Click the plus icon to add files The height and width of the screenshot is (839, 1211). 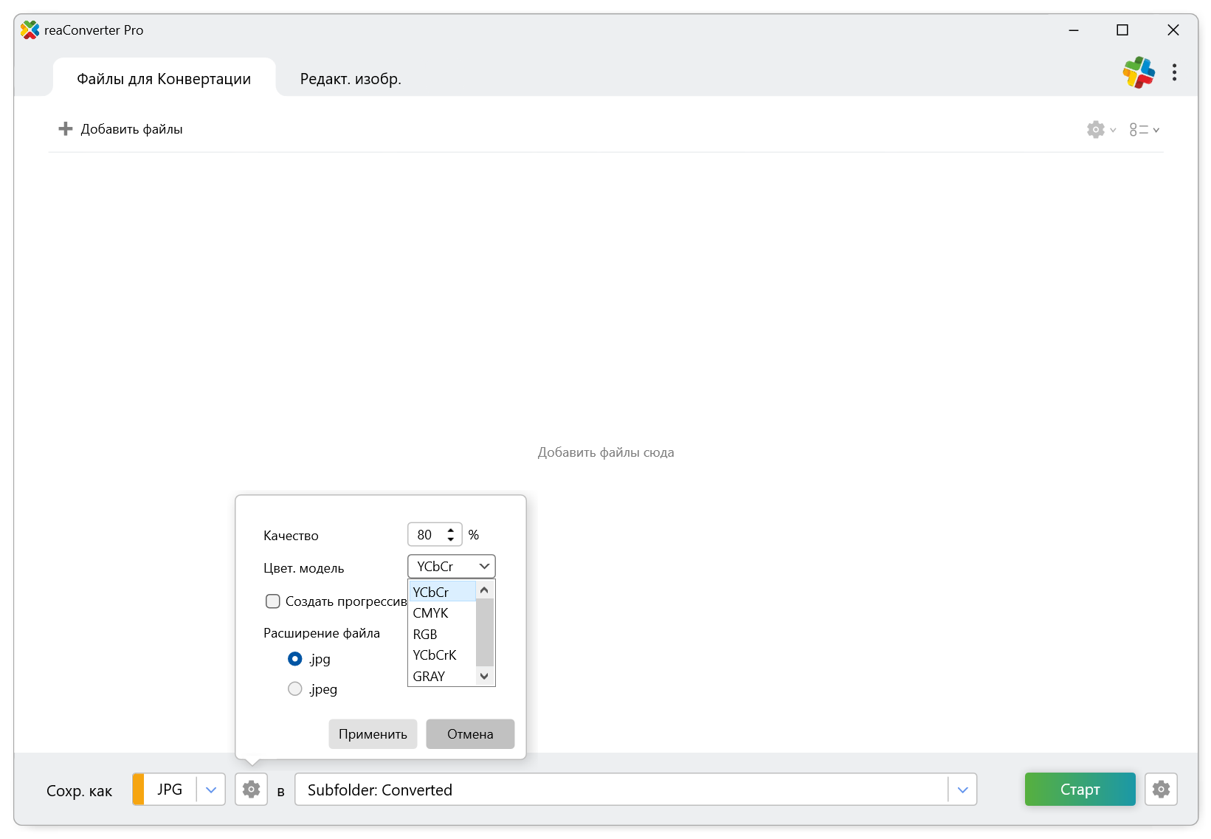tap(66, 129)
